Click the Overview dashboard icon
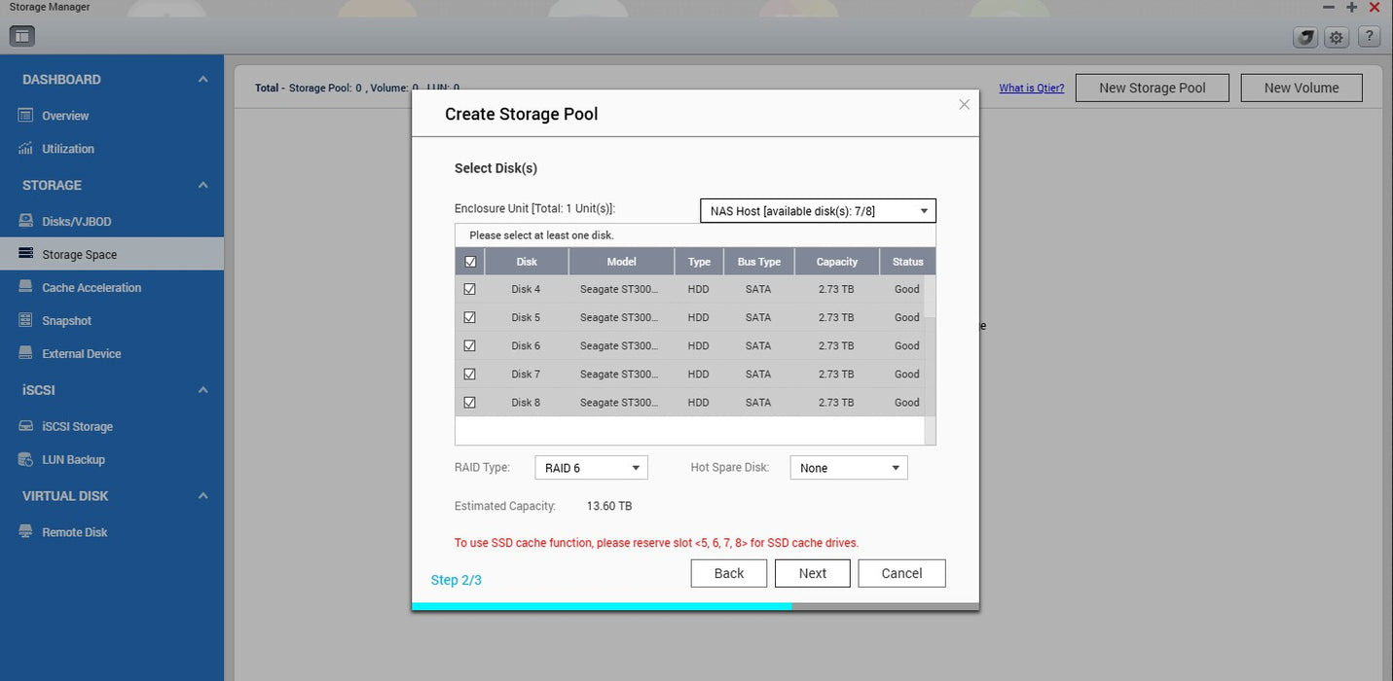The width and height of the screenshot is (1393, 681). pos(26,116)
